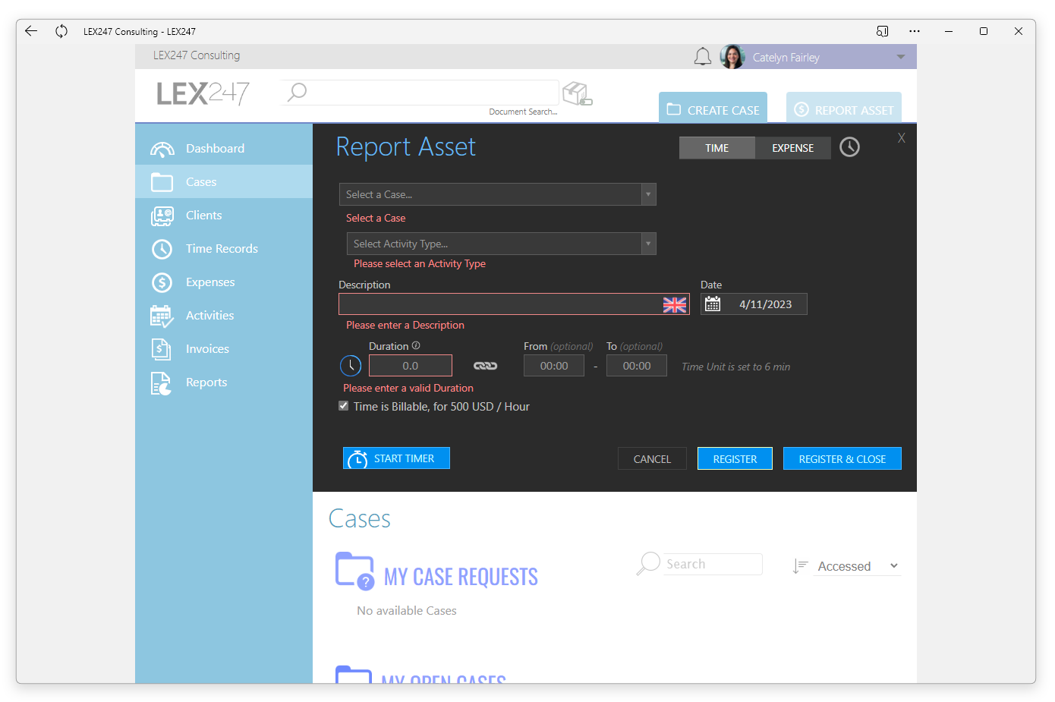The image size is (1055, 702).
Task: Open the user account dropdown arrow
Action: tap(901, 57)
